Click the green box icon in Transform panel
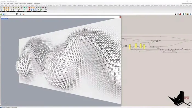 [x=41, y=10]
